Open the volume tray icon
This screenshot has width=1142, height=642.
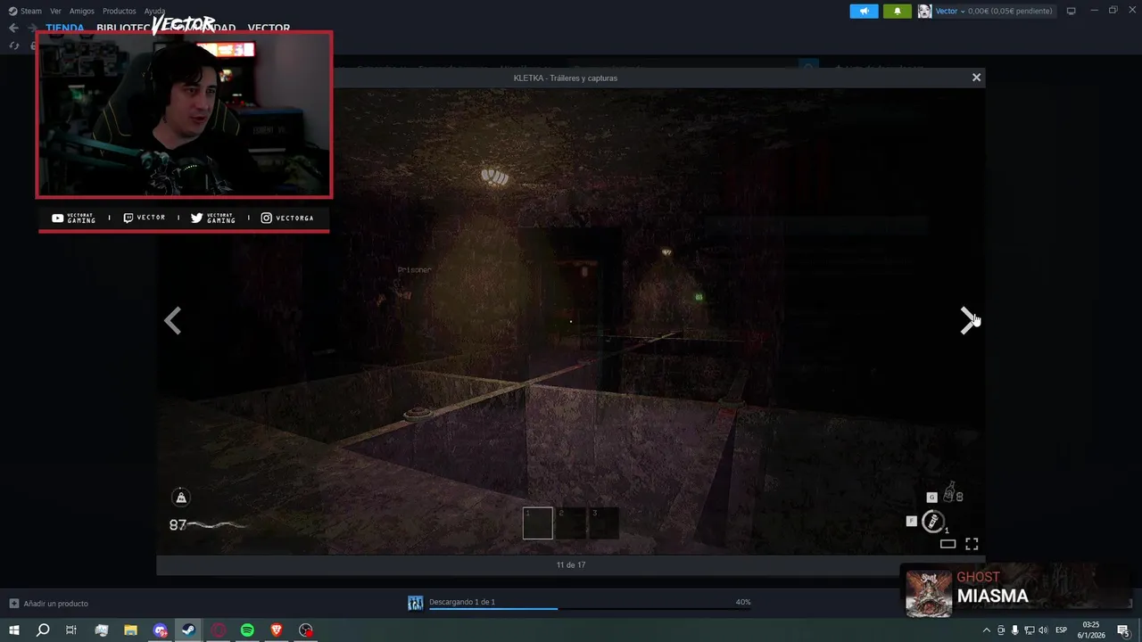click(1043, 630)
